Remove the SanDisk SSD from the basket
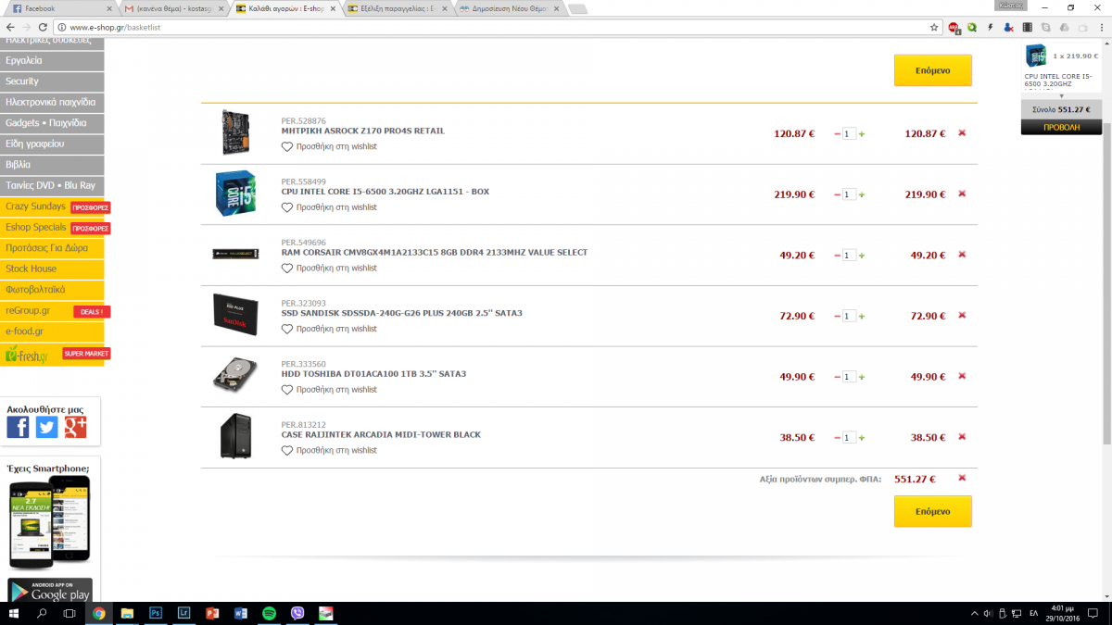The width and height of the screenshot is (1112, 625). 962,316
